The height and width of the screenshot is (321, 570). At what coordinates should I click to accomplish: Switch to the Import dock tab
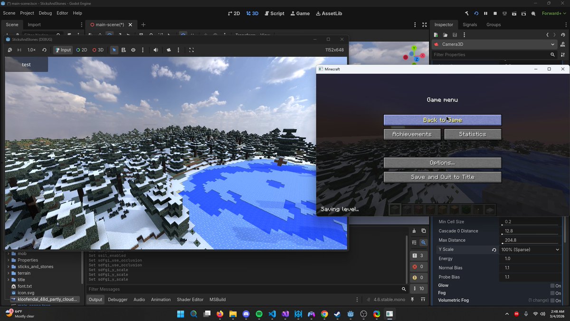point(34,25)
